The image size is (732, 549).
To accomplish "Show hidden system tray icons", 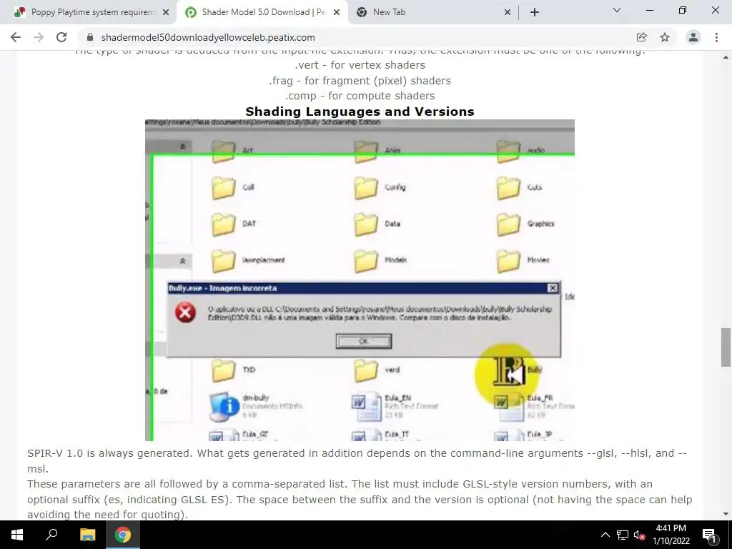I will (x=605, y=535).
